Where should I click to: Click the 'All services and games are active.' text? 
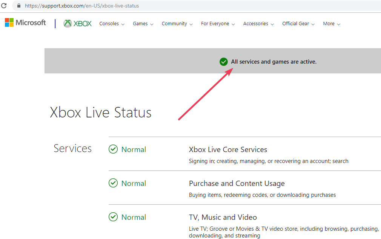click(x=273, y=62)
